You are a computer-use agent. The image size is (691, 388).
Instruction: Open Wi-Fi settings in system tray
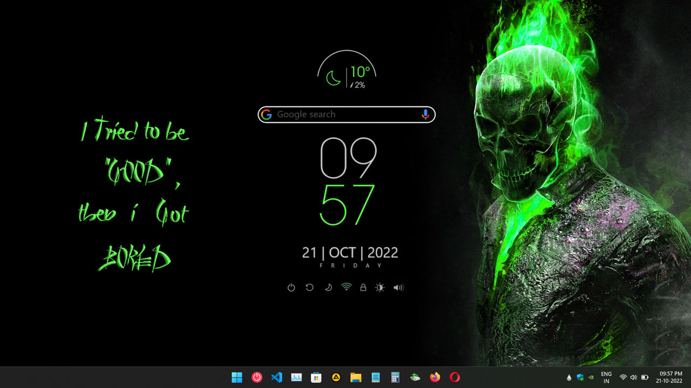point(624,377)
